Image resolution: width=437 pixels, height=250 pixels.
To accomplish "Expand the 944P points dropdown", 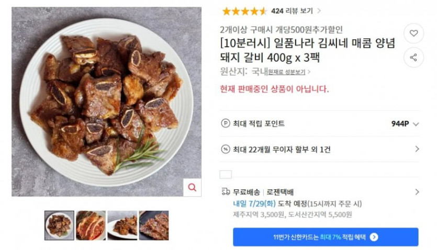I will coord(416,124).
